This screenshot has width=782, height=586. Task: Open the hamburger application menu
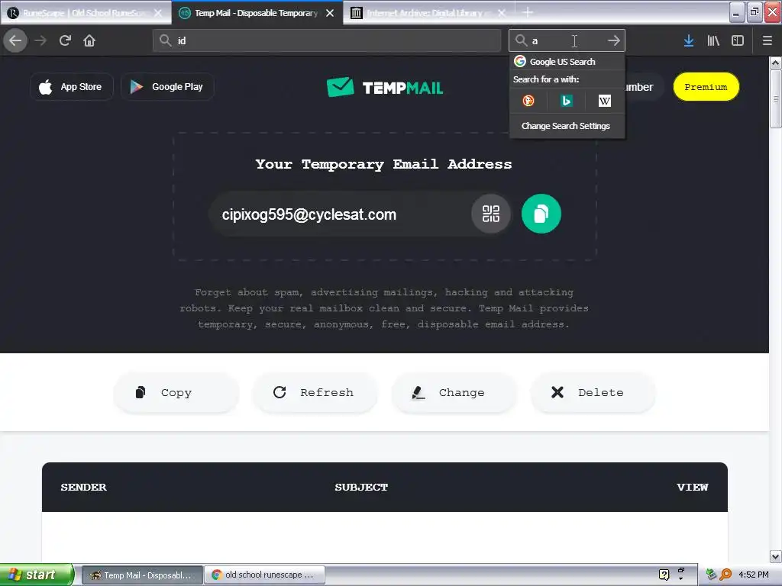767,40
